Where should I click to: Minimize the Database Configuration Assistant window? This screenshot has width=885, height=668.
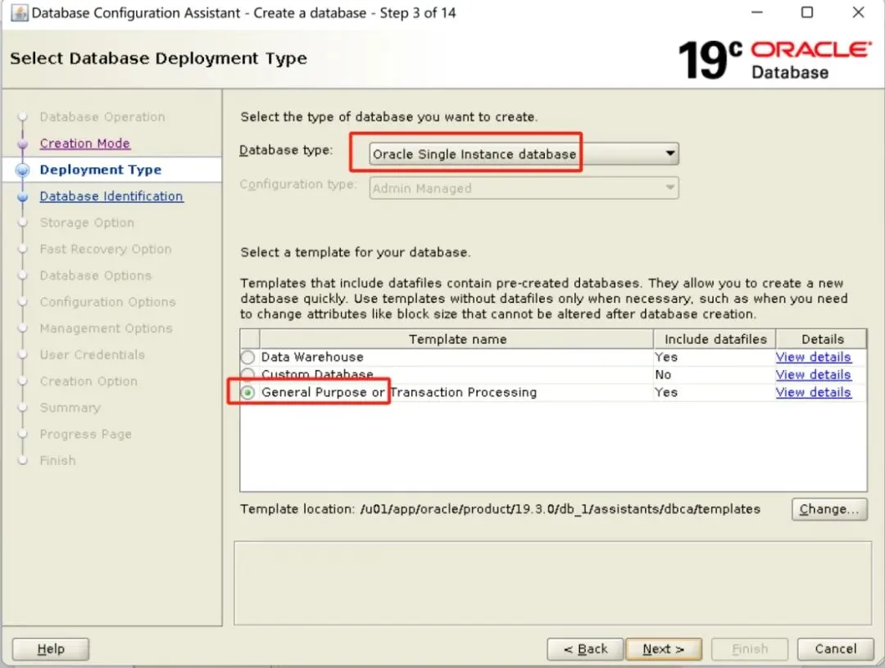[757, 12]
